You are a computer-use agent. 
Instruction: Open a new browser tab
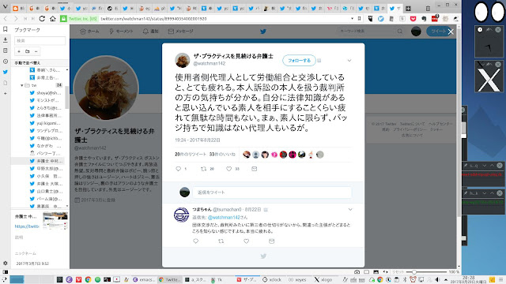click(x=408, y=9)
